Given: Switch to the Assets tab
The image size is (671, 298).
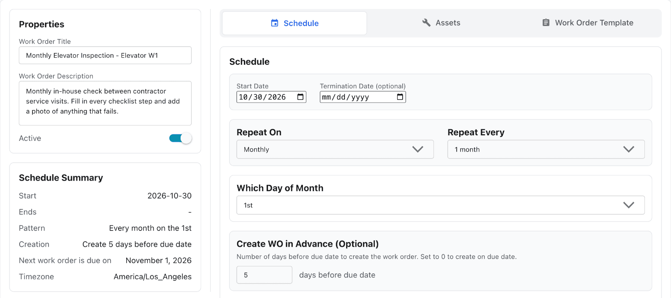Looking at the screenshot, I should point(441,23).
